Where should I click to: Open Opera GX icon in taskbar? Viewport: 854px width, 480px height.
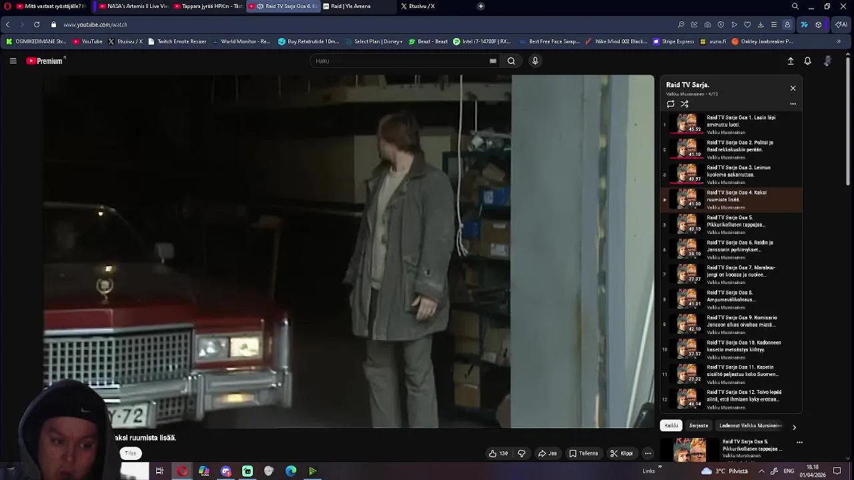coord(182,471)
